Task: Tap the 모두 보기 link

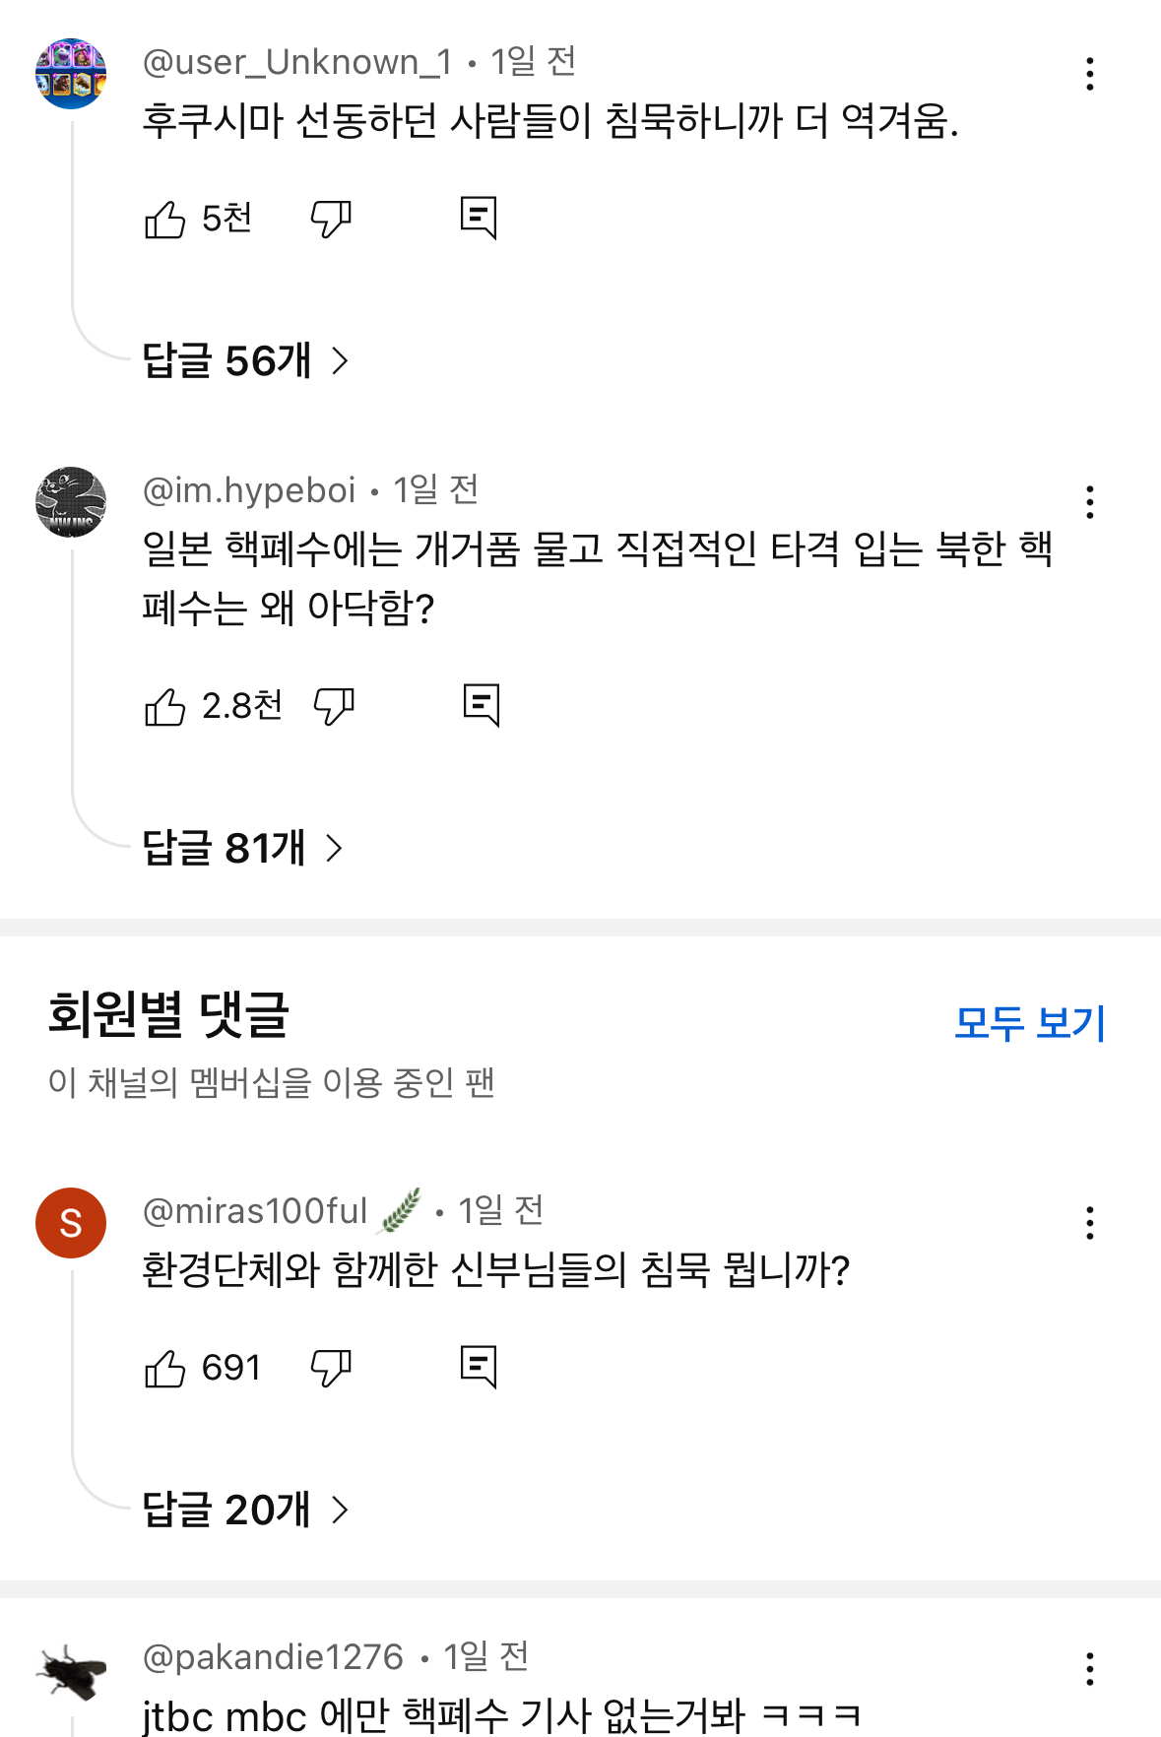Action: pos(1030,1023)
